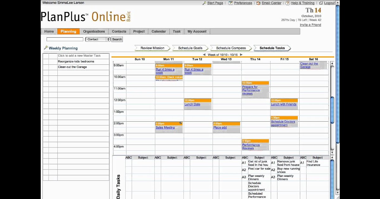The width and height of the screenshot is (380, 199).
Task: Click the Wed 13 column header
Action: (x=226, y=59)
